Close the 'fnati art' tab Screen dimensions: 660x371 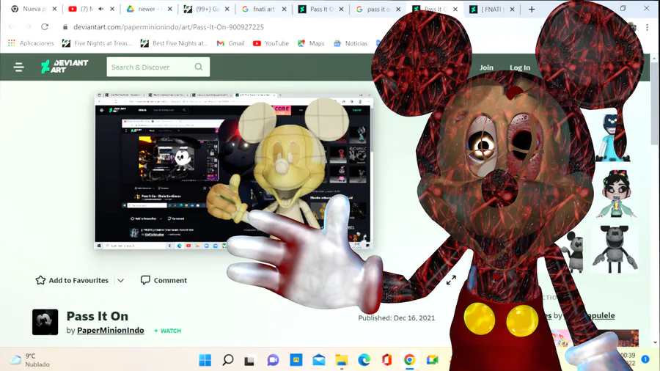click(x=284, y=9)
